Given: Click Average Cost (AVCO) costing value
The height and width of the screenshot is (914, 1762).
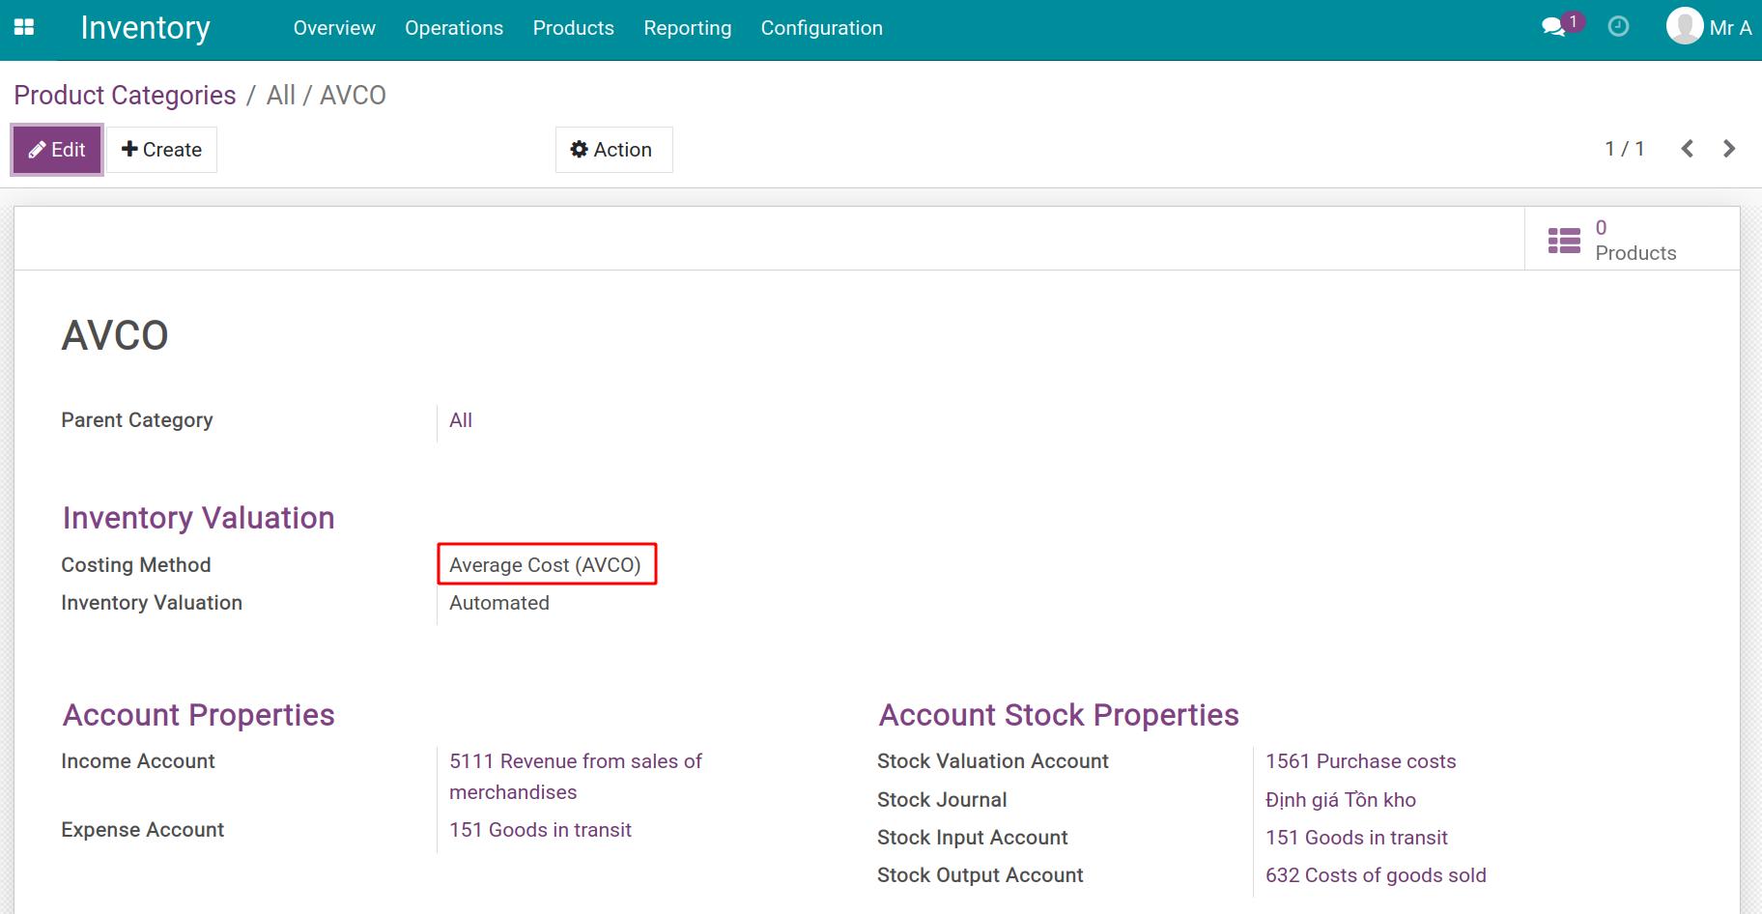Looking at the screenshot, I should (545, 565).
